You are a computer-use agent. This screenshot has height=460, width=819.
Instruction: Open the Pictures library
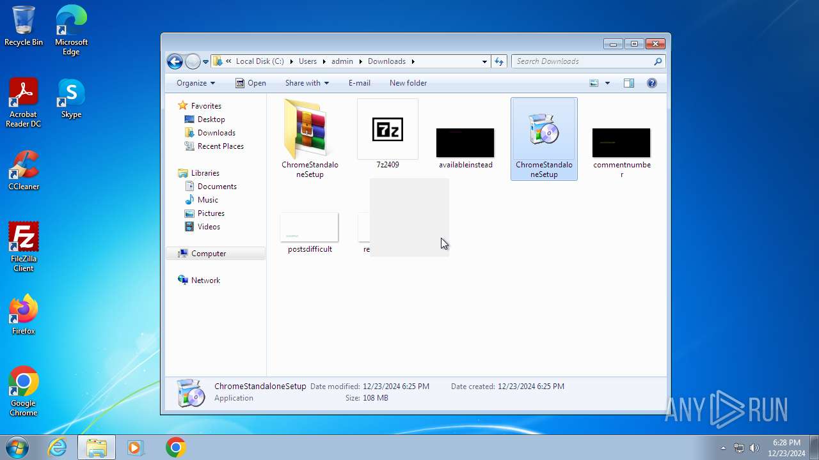coord(211,213)
